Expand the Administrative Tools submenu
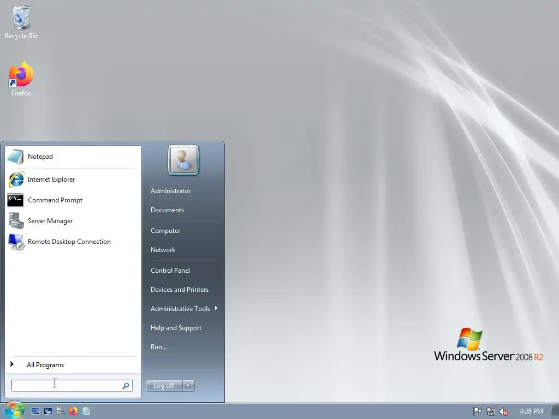The image size is (559, 419). (184, 309)
